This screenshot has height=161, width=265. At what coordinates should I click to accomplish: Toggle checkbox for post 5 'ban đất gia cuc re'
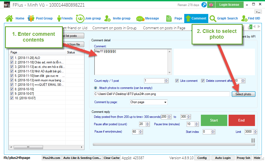[12, 76]
